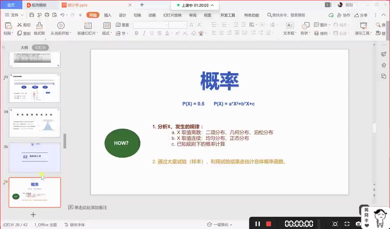Click the Print Preview icon

pos(55,15)
